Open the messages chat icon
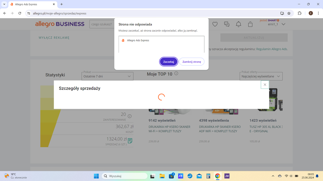 coord(227,24)
